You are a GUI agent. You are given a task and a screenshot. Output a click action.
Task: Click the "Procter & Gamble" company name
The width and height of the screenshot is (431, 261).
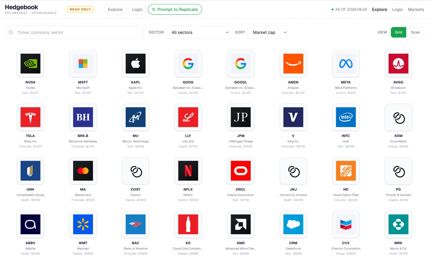click(398, 195)
